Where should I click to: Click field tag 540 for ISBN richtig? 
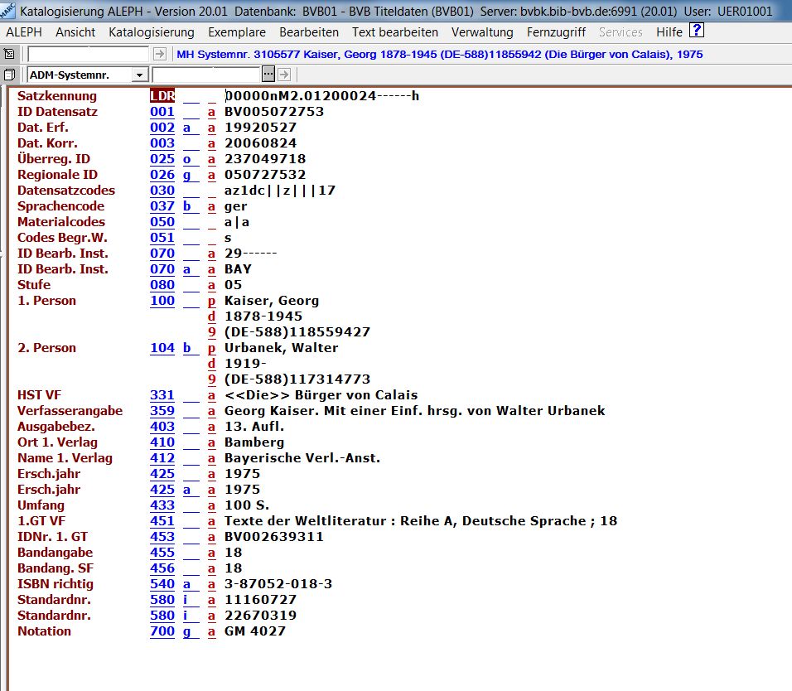(x=162, y=584)
